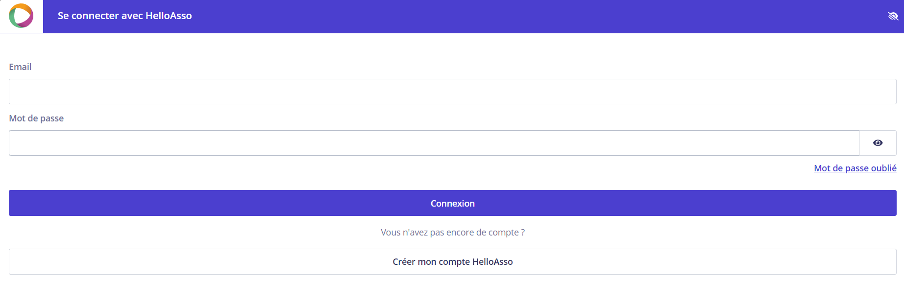The width and height of the screenshot is (904, 282).
Task: Follow the forgotten password hyperlink
Action: point(855,168)
